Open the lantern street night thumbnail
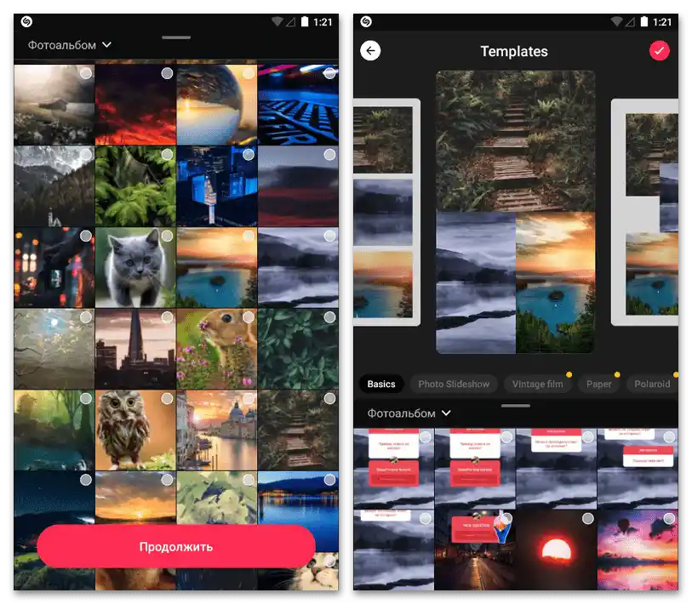The width and height of the screenshot is (692, 604). 54,267
